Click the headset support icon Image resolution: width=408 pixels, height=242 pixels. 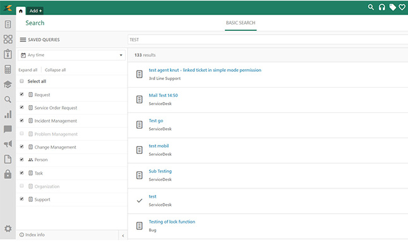click(381, 8)
